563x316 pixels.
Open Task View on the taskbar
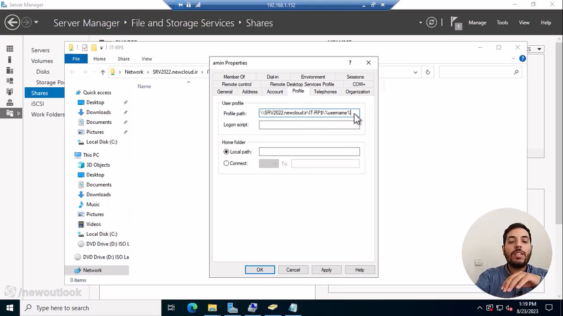pos(171,308)
